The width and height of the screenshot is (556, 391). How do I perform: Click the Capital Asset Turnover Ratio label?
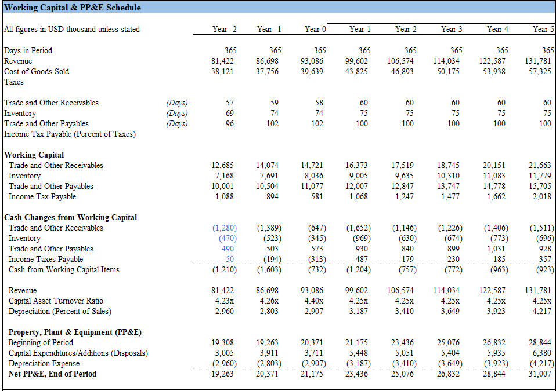pyautogui.click(x=56, y=301)
